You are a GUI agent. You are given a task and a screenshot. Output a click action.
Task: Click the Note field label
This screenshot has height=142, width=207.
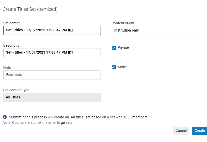[7, 68]
